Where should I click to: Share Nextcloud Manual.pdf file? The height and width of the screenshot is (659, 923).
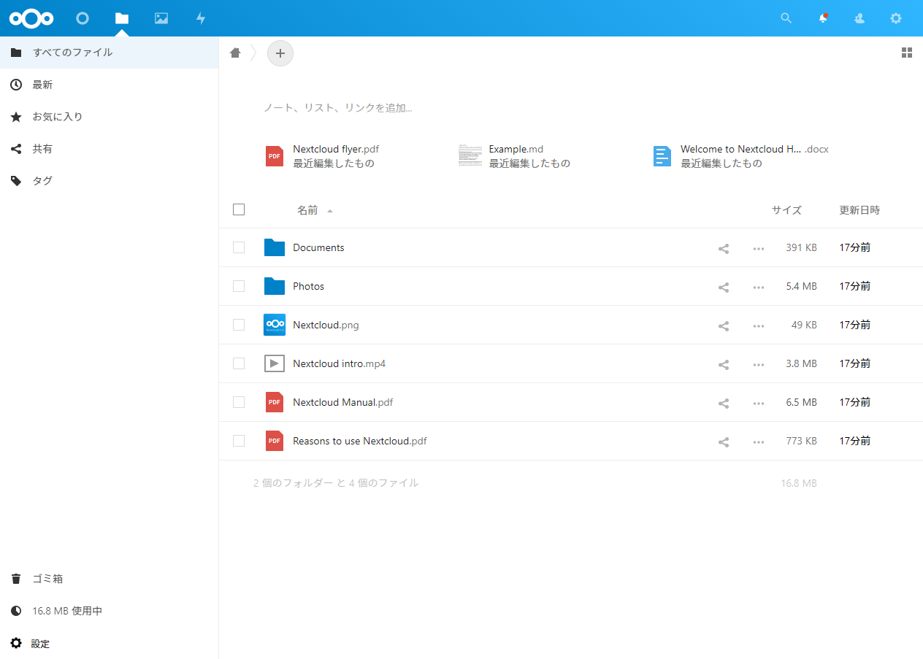(x=724, y=403)
